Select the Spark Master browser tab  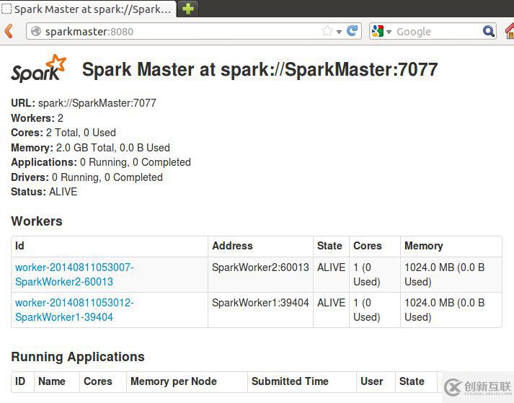pyautogui.click(x=87, y=9)
